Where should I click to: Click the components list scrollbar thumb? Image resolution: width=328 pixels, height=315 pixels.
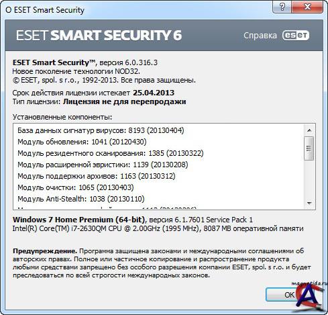pos(309,148)
